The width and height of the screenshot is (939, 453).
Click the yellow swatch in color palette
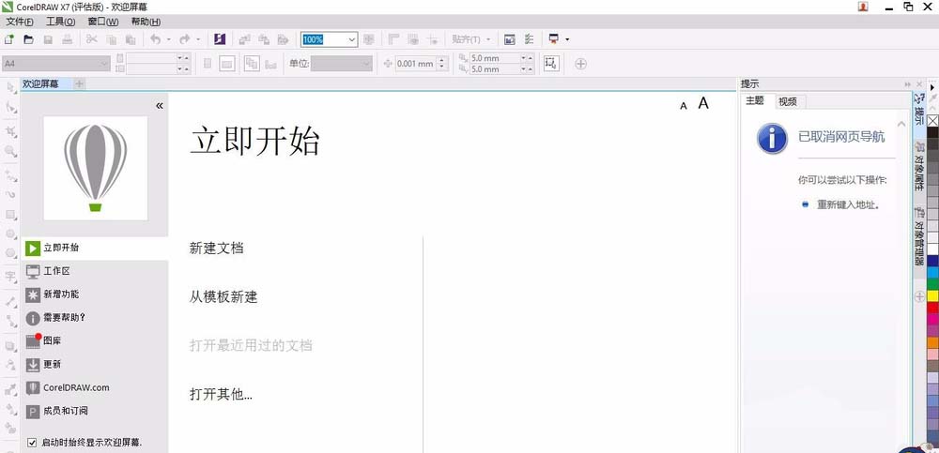point(932,295)
